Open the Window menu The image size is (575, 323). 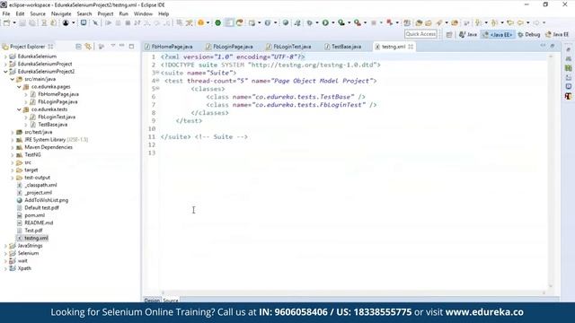tap(143, 14)
